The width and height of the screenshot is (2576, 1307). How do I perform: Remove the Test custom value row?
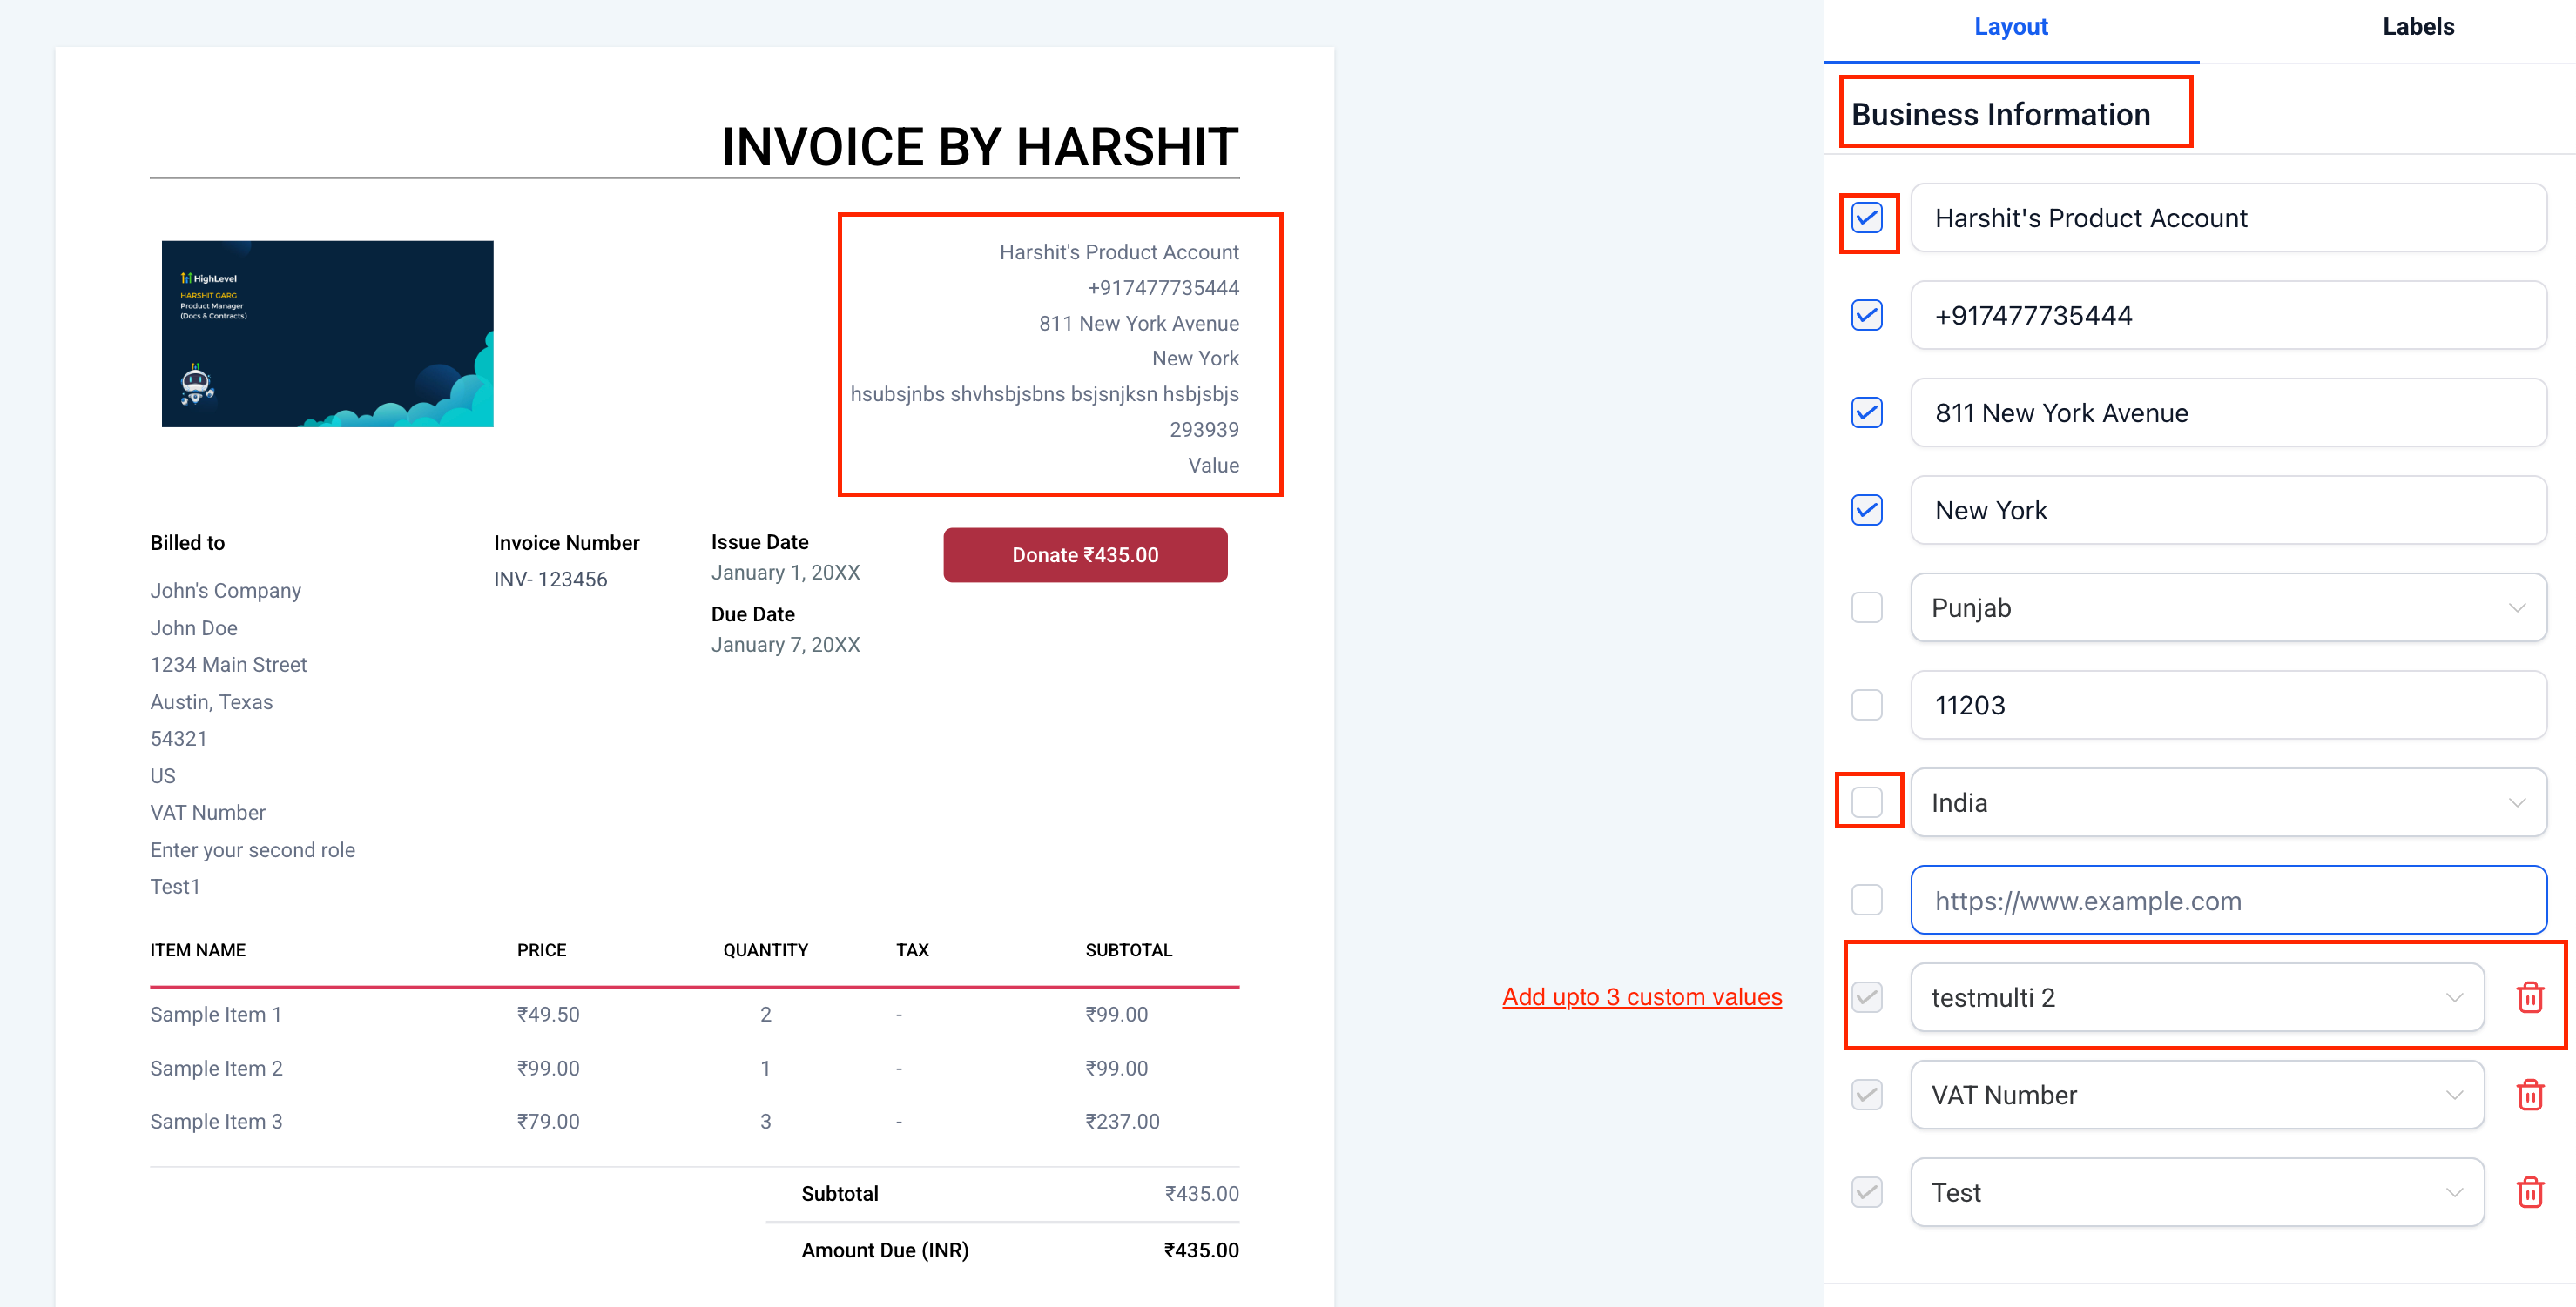tap(2529, 1192)
